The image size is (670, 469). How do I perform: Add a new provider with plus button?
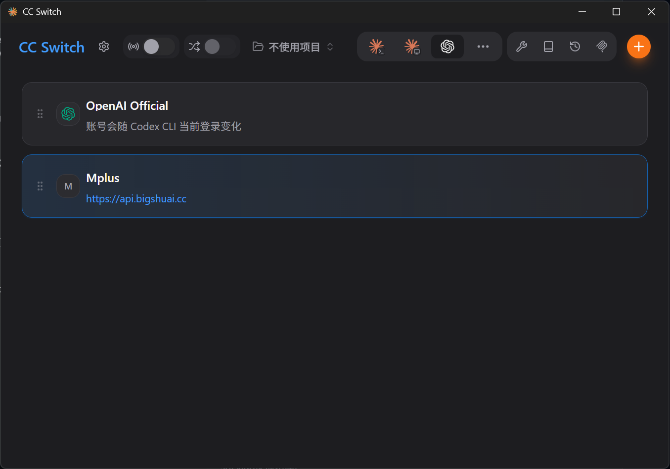pos(639,47)
